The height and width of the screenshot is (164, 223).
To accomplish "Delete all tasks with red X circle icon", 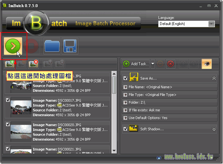I will (x=170, y=64).
